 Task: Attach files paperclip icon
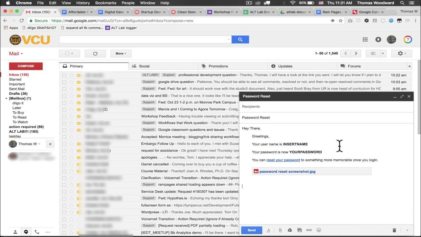[280, 230]
